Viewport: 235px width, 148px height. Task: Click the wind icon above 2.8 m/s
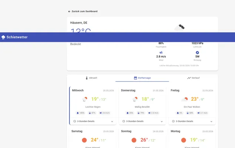pyautogui.click(x=161, y=53)
